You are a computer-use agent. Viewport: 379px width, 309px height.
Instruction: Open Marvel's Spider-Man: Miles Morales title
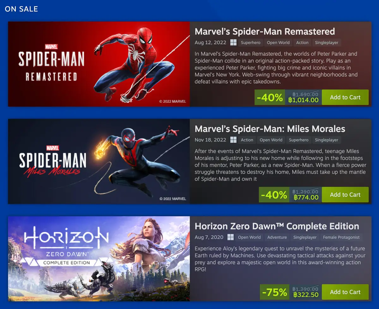[270, 129]
